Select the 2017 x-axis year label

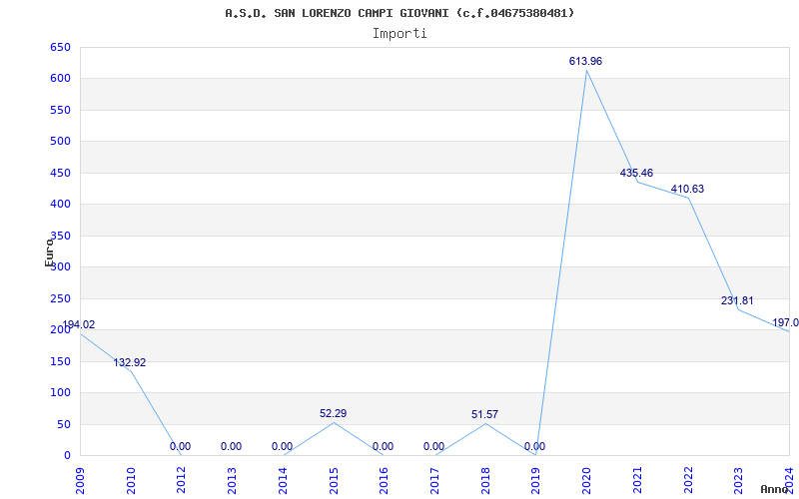[434, 481]
